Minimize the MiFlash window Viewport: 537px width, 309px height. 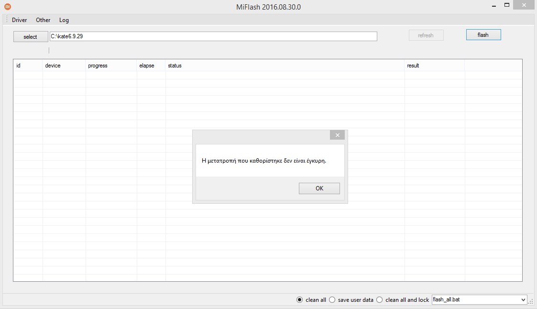(494, 6)
